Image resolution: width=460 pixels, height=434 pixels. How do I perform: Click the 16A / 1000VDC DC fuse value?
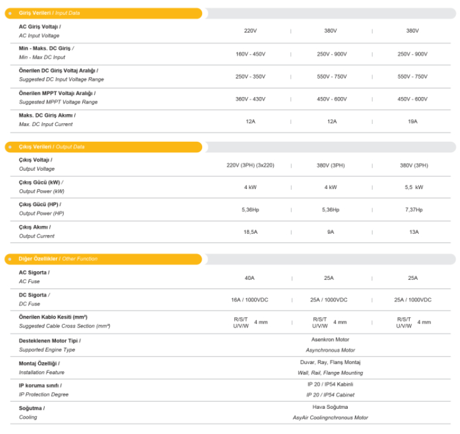pyautogui.click(x=249, y=300)
